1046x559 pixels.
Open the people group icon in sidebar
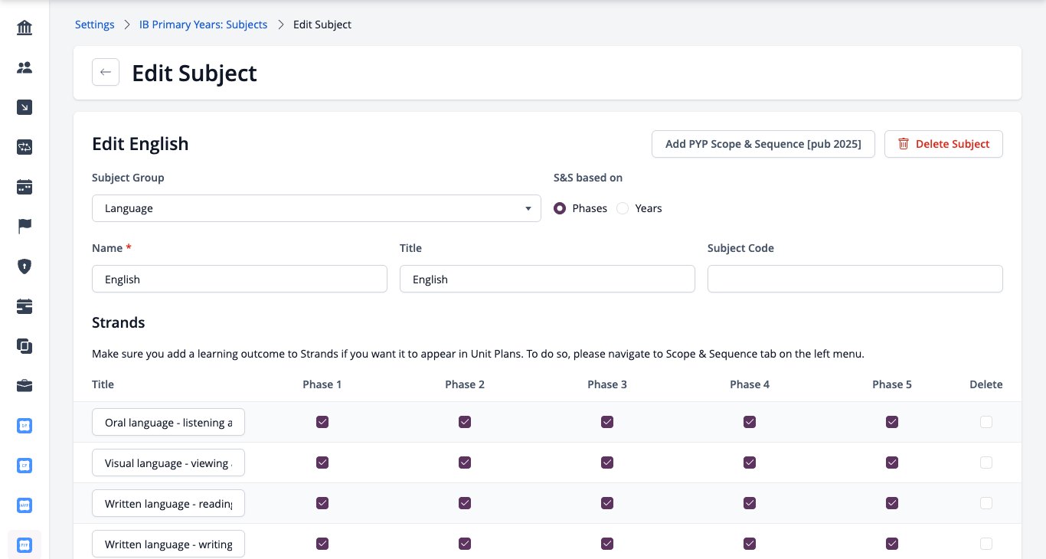click(x=25, y=68)
